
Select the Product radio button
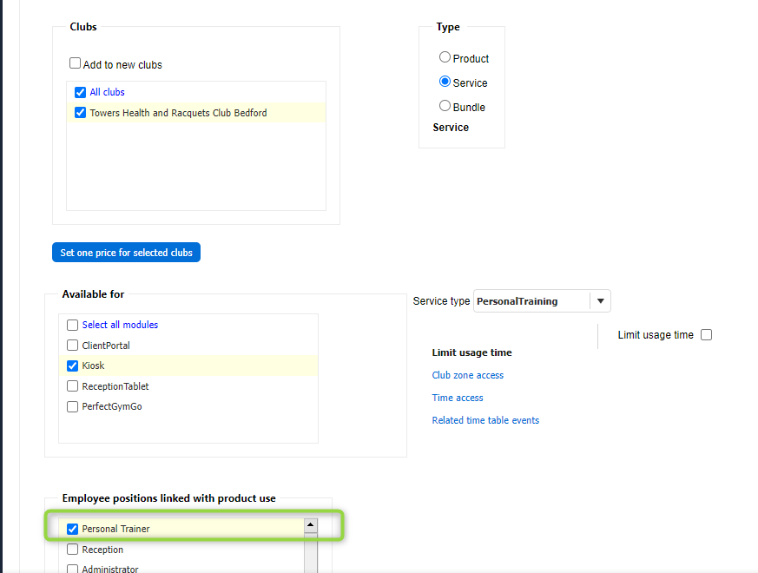(x=445, y=57)
